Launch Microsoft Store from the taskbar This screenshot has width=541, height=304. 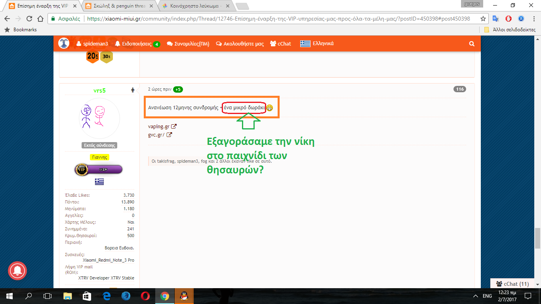[x=87, y=296]
